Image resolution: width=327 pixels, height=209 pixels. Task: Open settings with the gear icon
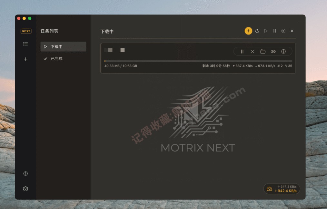25,189
